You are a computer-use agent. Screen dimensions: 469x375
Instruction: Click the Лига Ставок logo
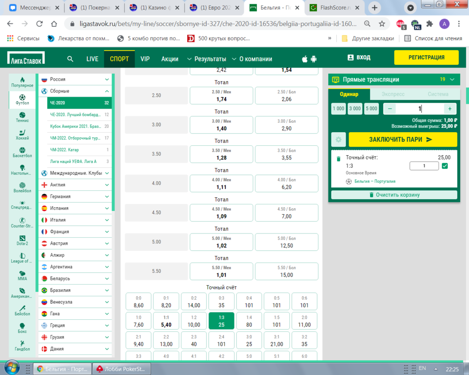[26, 58]
